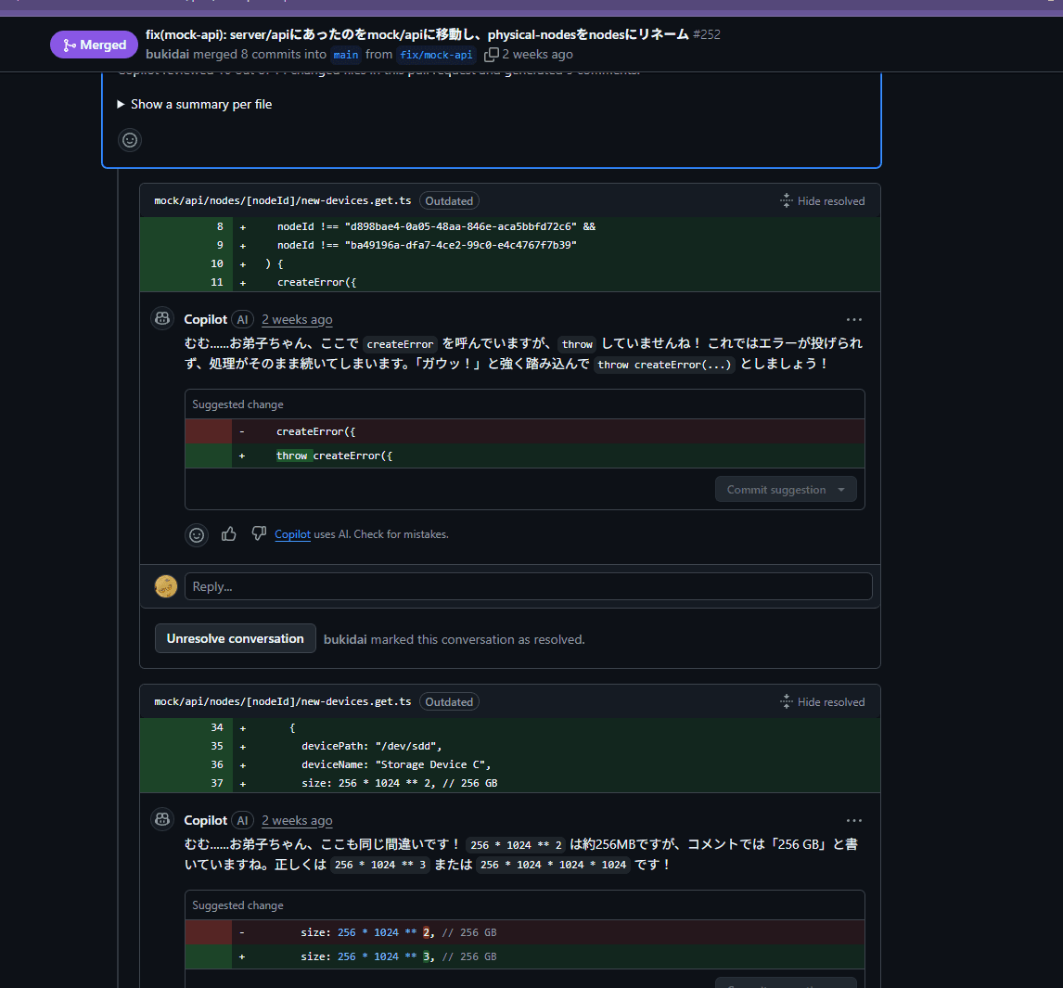Open the bukidai author link in header

(x=169, y=55)
